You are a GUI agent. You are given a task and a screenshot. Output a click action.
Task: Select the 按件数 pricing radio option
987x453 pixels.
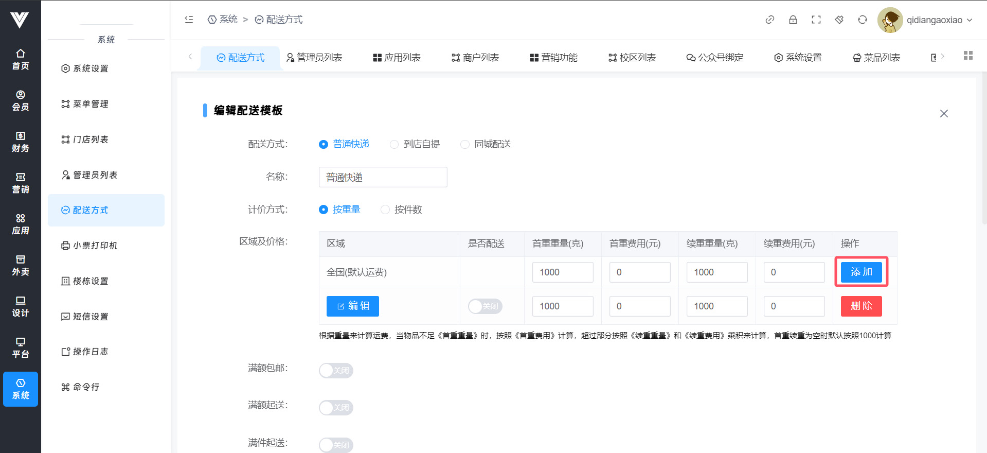coord(385,210)
